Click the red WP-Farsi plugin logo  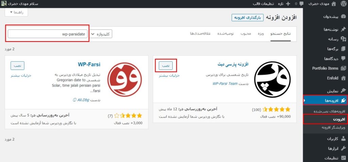[x=124, y=79]
